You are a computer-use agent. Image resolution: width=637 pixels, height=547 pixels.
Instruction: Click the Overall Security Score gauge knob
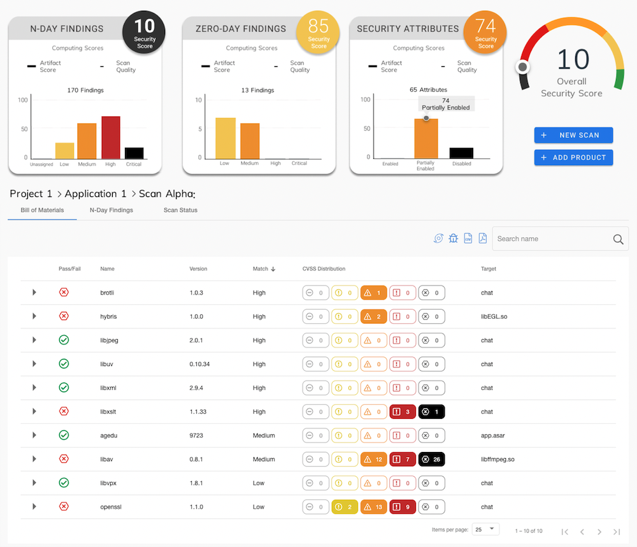(523, 67)
